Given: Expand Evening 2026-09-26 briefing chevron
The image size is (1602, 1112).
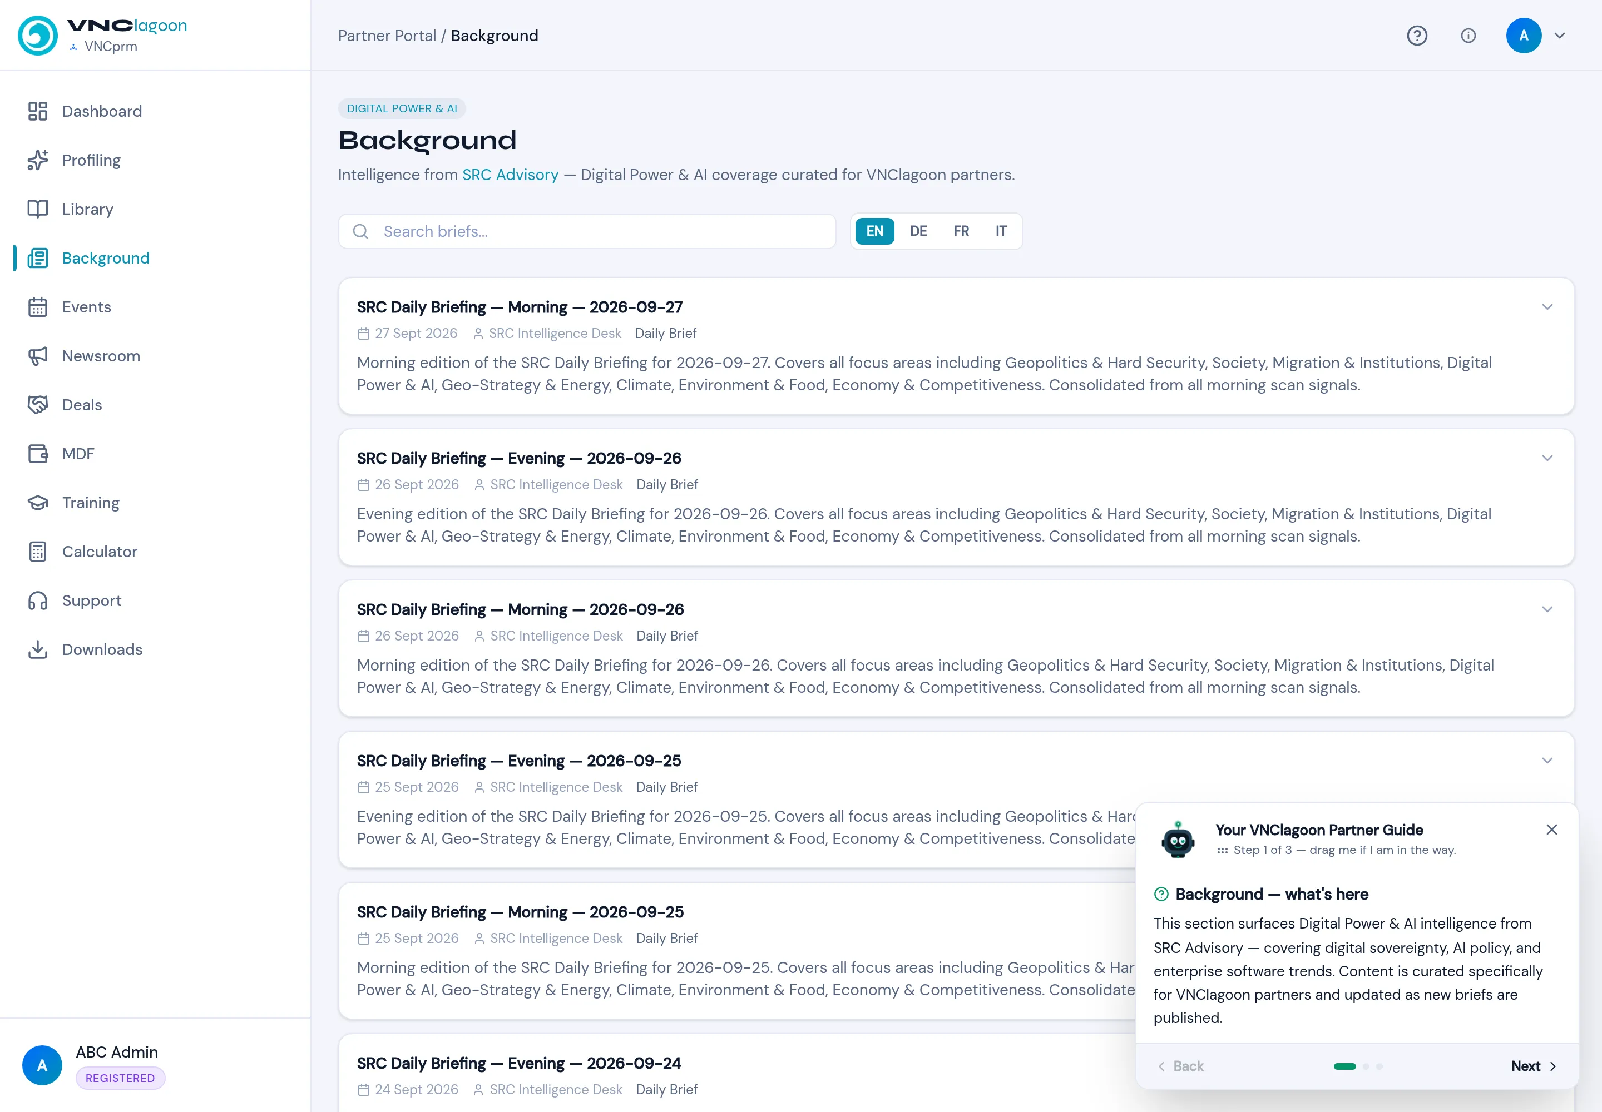Looking at the screenshot, I should tap(1547, 459).
